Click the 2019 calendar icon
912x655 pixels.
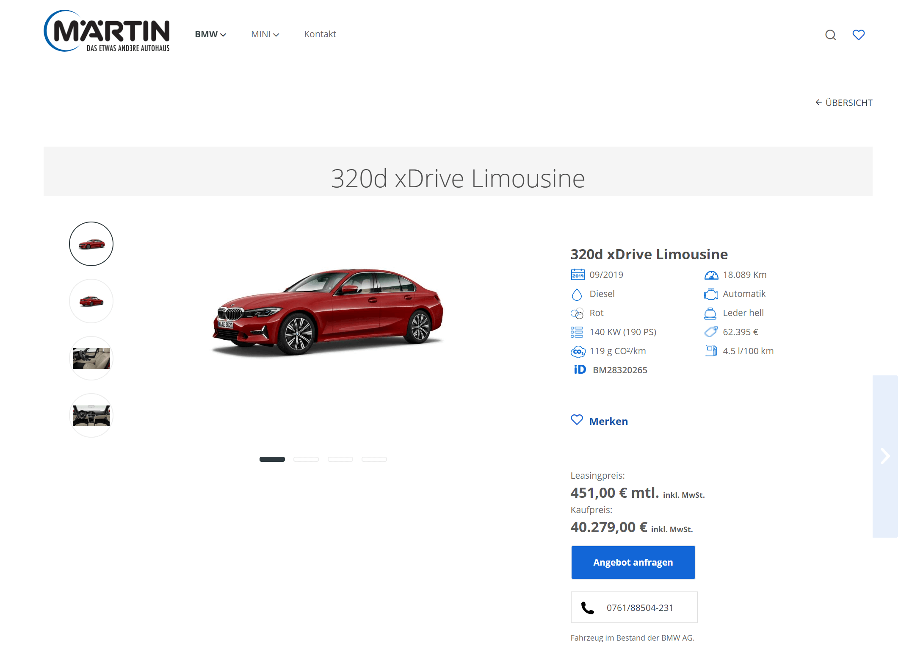(x=578, y=275)
